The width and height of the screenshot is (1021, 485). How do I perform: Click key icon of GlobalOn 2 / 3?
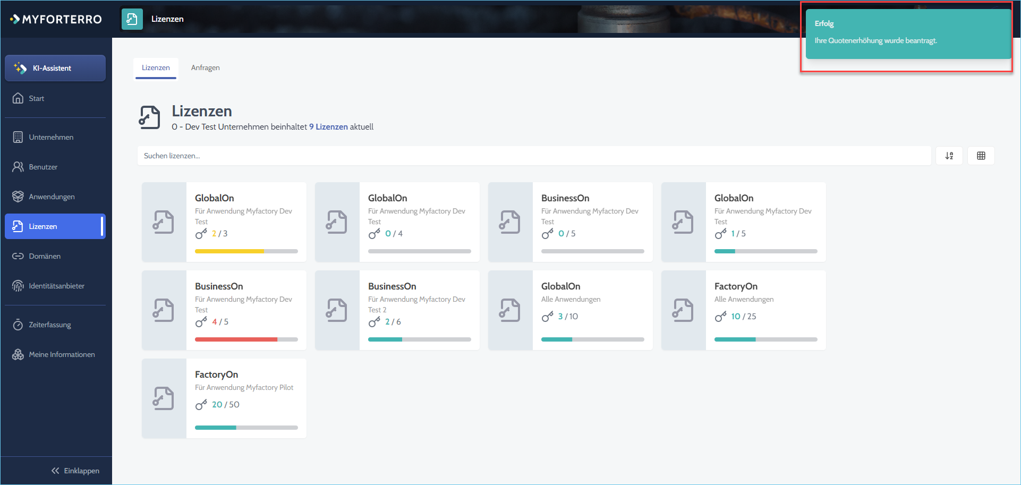tap(201, 234)
